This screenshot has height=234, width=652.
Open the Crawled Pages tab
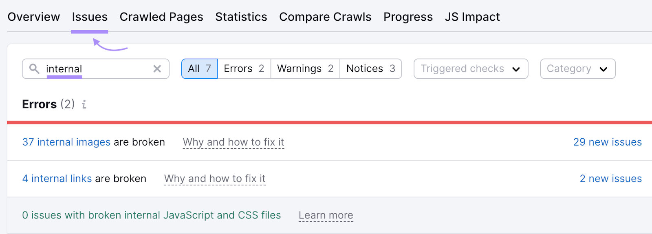[161, 17]
